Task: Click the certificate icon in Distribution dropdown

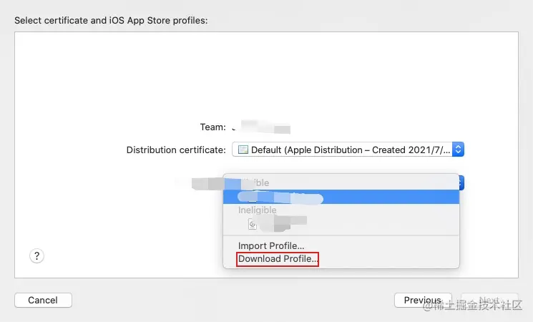Action: pos(243,150)
